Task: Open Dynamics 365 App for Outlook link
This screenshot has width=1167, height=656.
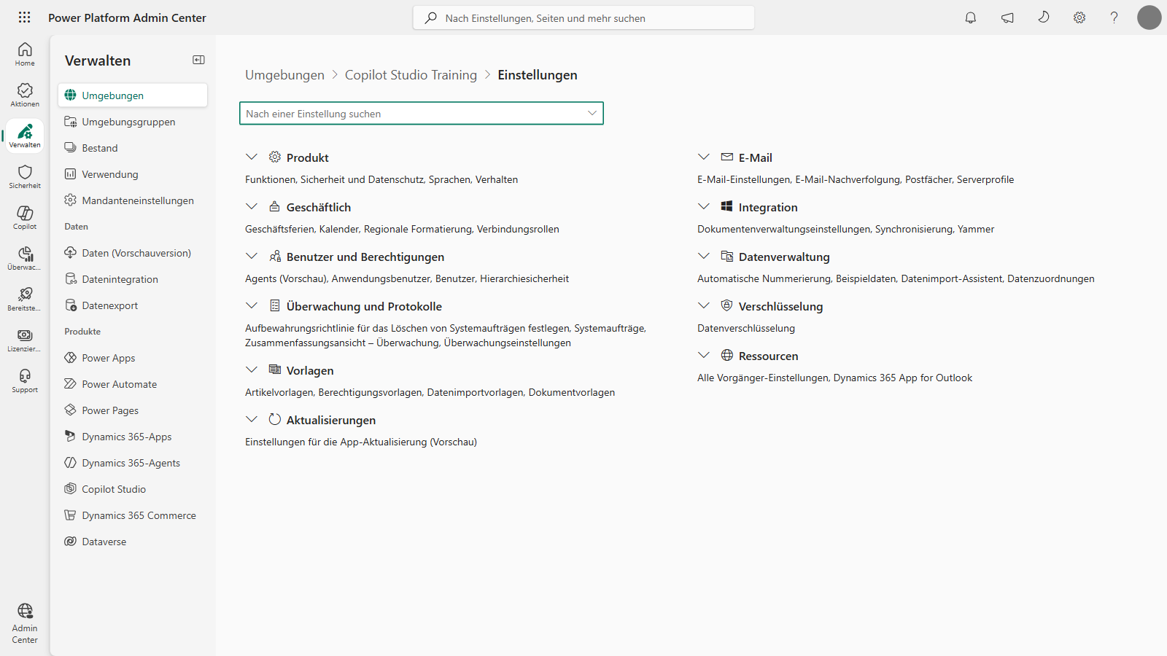Action: tap(903, 378)
